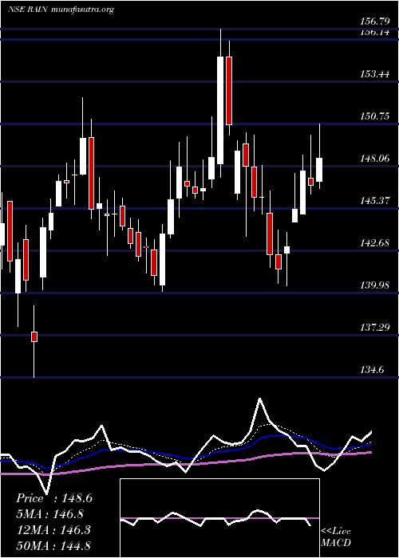Click the '50MA : 144.8' readout

tap(53, 546)
